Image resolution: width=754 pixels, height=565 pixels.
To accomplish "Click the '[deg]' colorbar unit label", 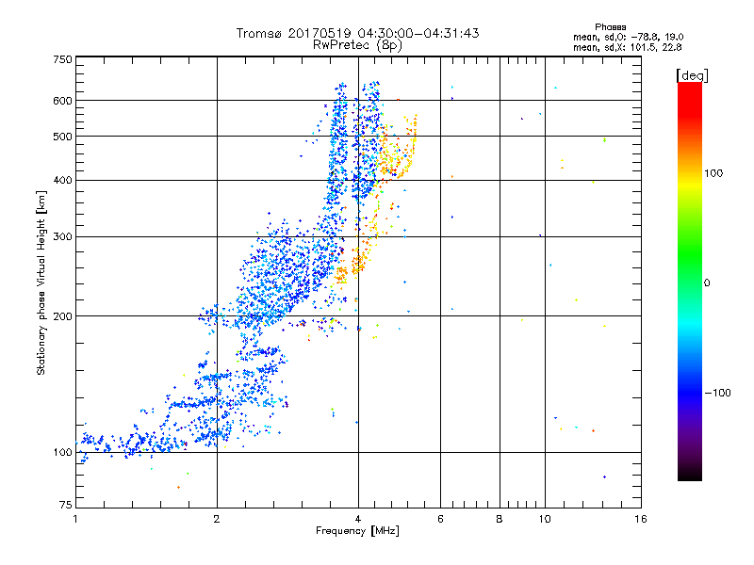I will tap(692, 75).
